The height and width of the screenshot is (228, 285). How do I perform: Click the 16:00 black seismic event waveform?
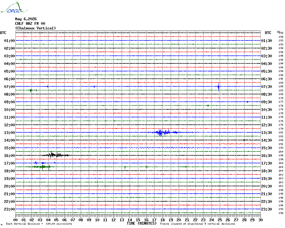pyautogui.click(x=55, y=155)
